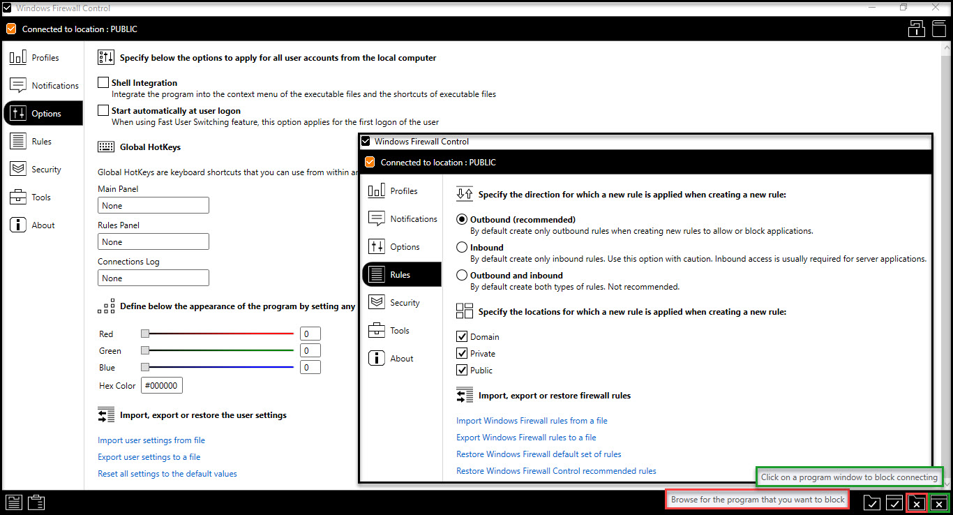Click Import user settings from file

pyautogui.click(x=151, y=440)
